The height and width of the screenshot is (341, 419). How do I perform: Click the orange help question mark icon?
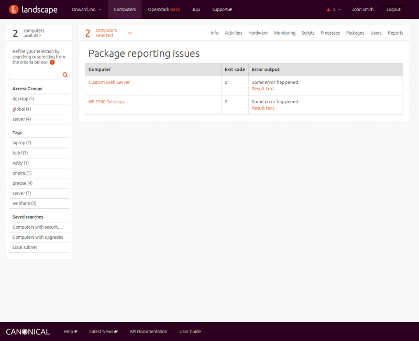(x=52, y=62)
